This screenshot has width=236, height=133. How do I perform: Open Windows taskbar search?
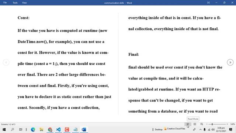click(13, 130)
